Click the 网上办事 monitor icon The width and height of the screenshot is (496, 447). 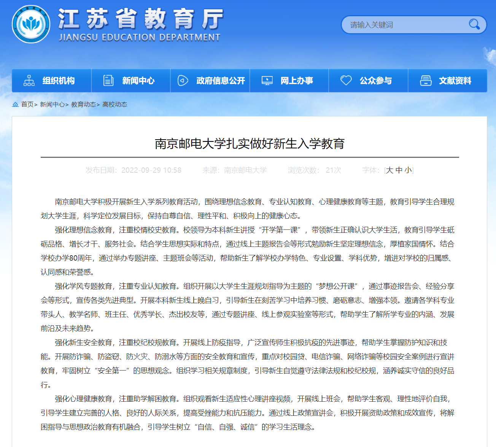pyautogui.click(x=267, y=81)
